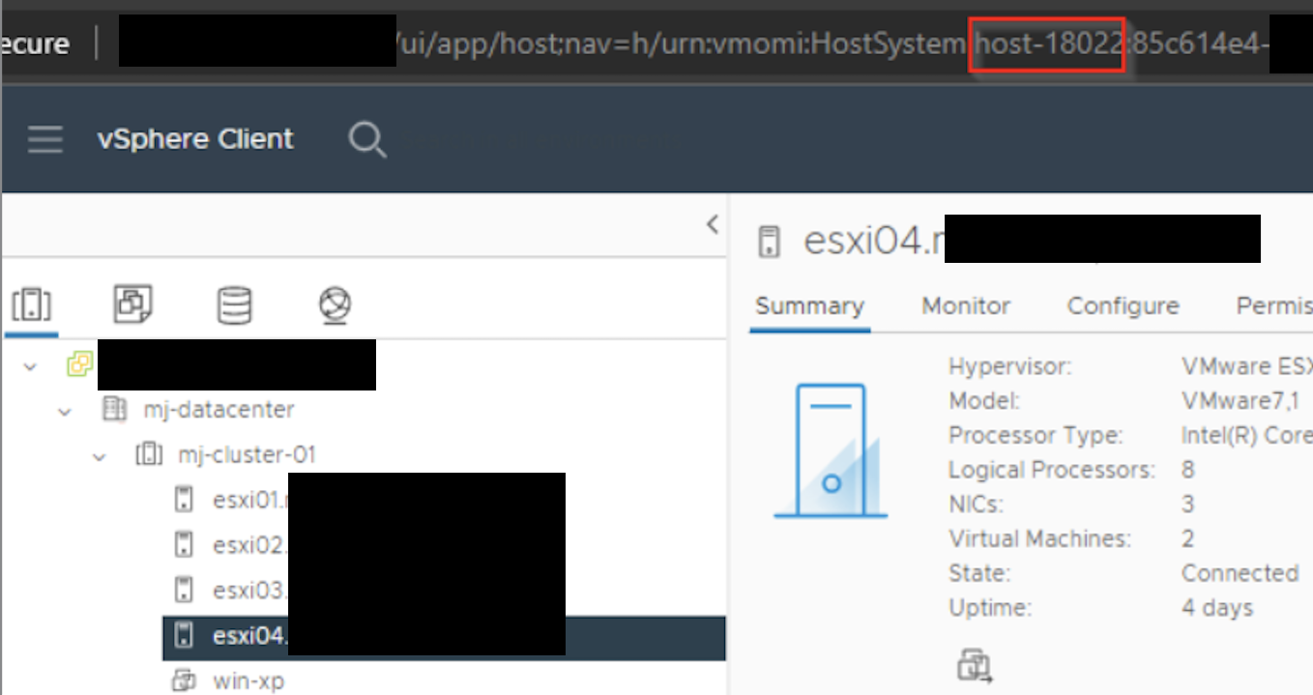Open the Permissions tab

point(1274,306)
